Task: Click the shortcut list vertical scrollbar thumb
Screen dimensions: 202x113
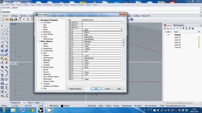Action: pyautogui.click(x=123, y=42)
